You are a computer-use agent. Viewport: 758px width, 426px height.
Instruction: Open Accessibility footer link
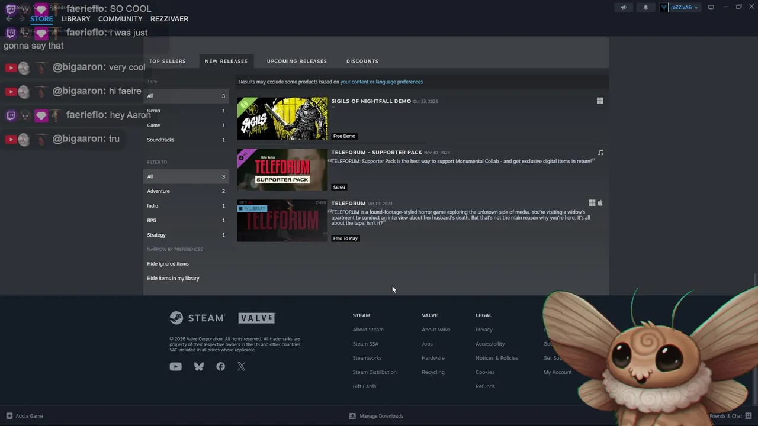pyautogui.click(x=490, y=344)
